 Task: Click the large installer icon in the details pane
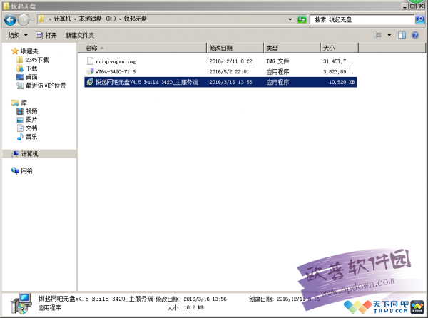21,304
